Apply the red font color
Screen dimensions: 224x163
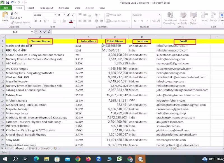coord(71,21)
